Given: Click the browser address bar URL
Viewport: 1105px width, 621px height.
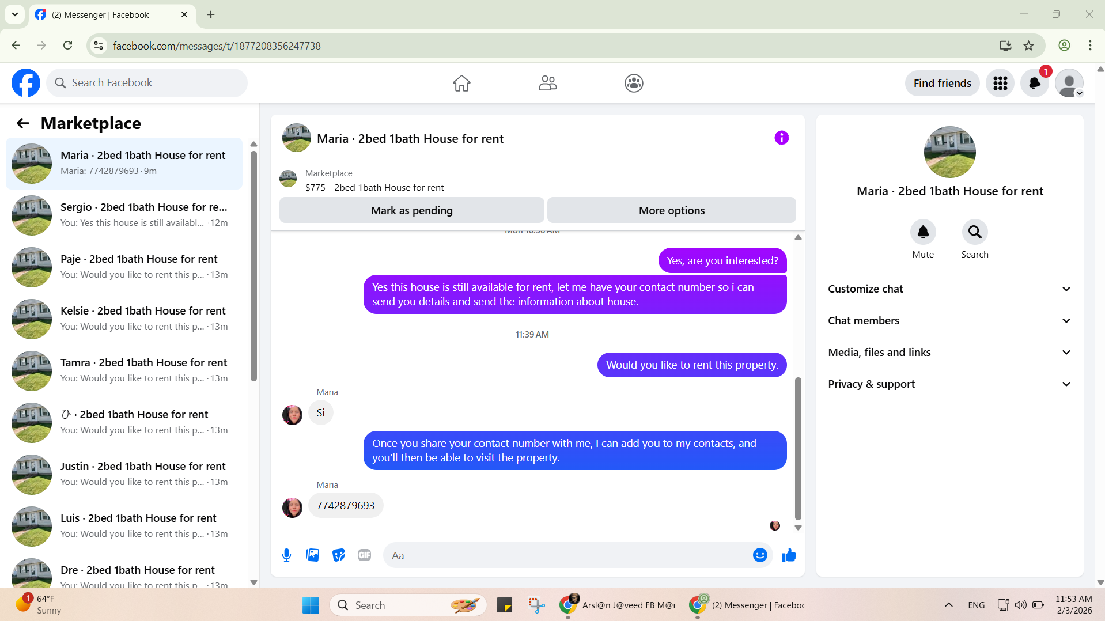Looking at the screenshot, I should 217,46.
